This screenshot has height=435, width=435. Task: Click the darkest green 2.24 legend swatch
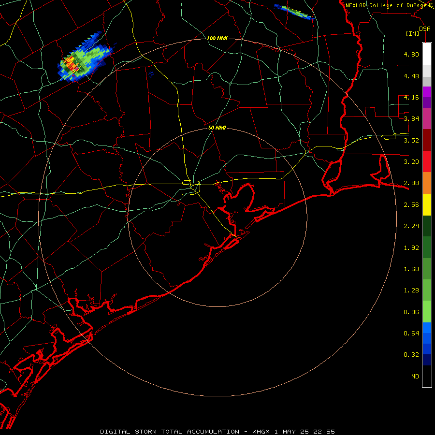click(427, 226)
